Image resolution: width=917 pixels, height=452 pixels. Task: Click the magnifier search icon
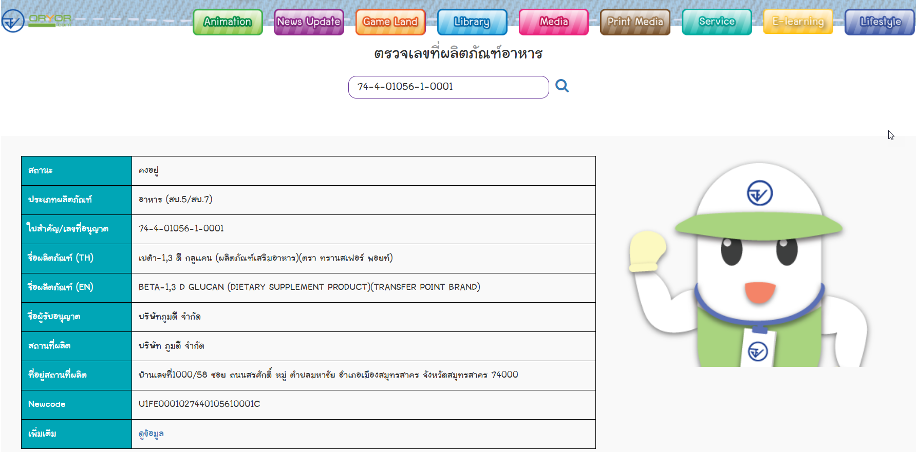coord(562,86)
